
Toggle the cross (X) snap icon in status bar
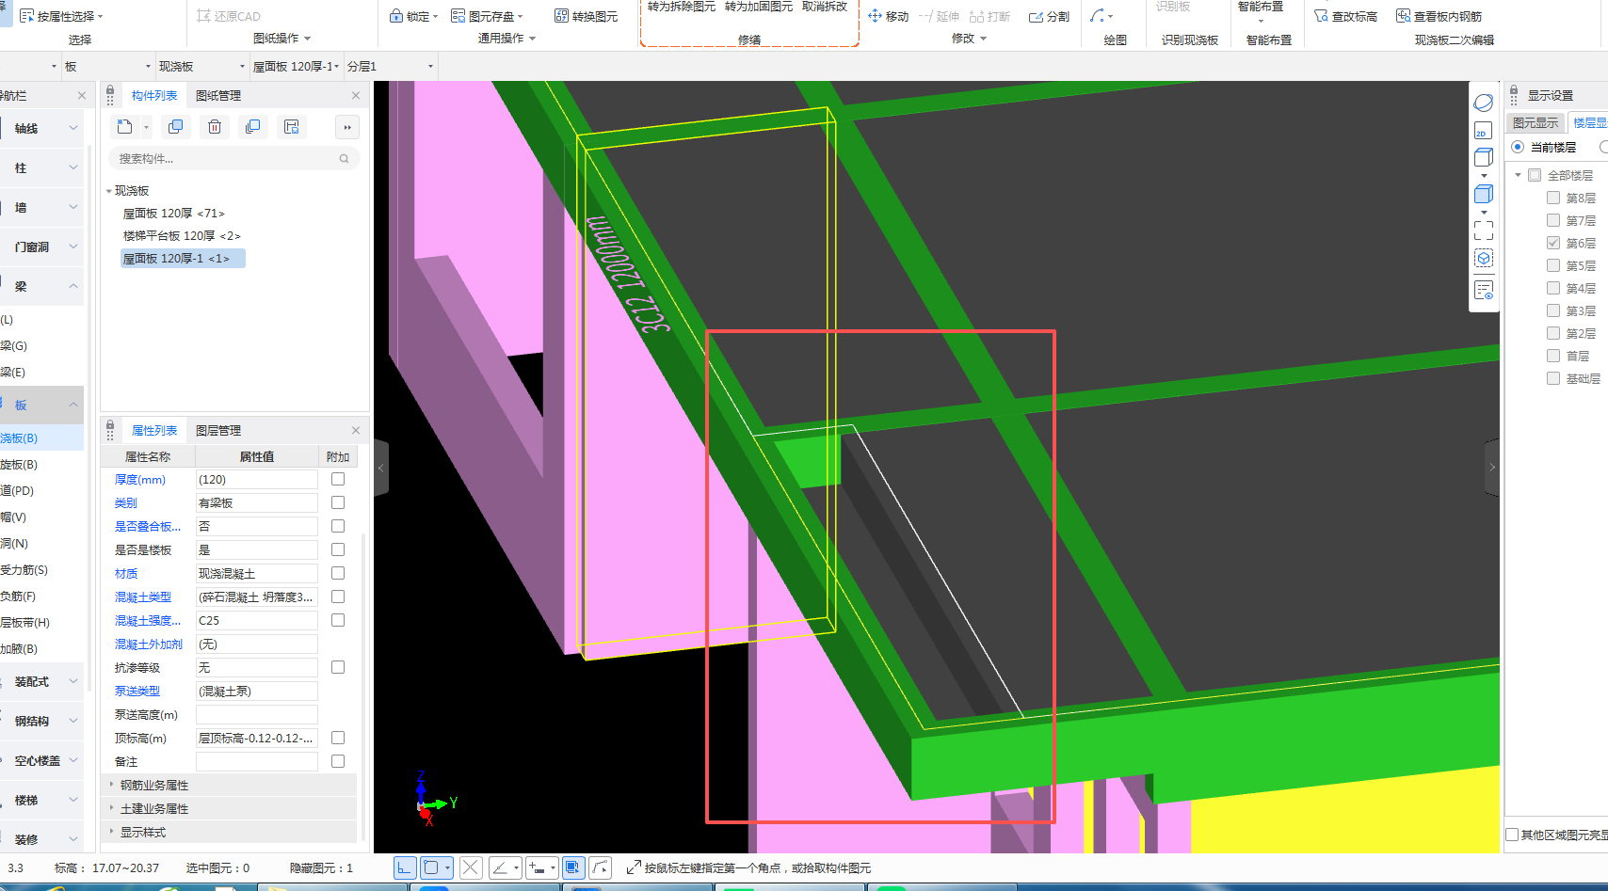(471, 867)
